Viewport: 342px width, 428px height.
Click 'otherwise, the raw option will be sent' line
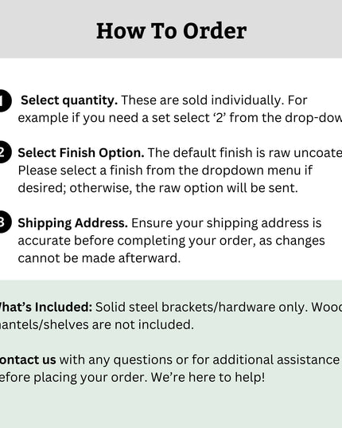(184, 188)
